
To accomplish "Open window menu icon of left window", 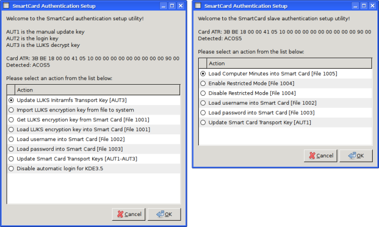I will click(x=6, y=6).
